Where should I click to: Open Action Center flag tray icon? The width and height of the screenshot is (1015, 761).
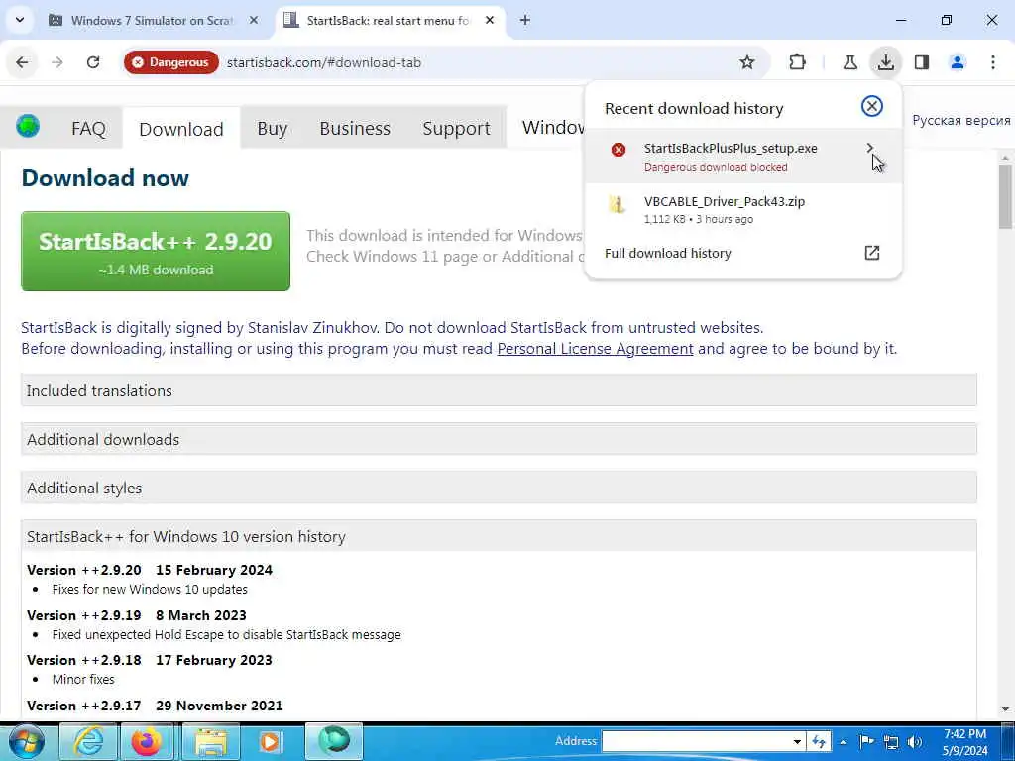(866, 741)
